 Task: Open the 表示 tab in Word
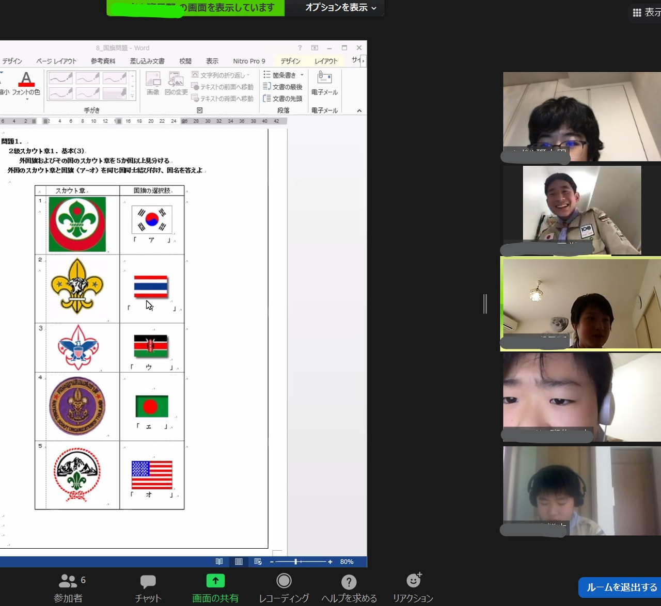click(x=212, y=61)
